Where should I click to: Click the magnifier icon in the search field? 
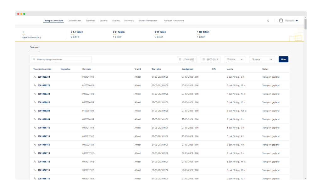point(34,59)
